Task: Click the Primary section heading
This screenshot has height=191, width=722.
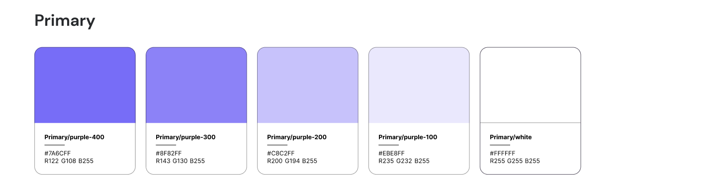Action: pos(65,21)
